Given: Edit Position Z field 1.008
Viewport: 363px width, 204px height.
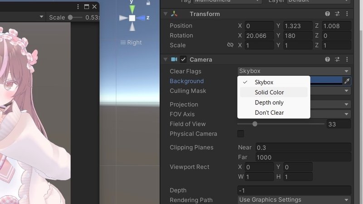Looking at the screenshot, I should click(336, 26).
